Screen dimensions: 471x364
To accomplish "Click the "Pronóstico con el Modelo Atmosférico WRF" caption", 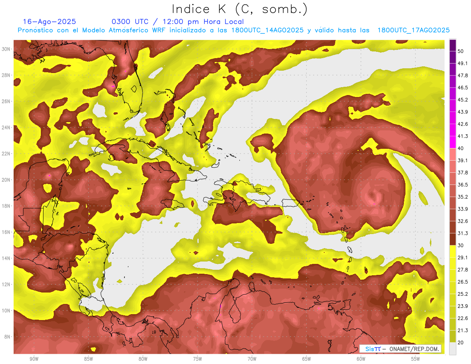I will pos(92,30).
